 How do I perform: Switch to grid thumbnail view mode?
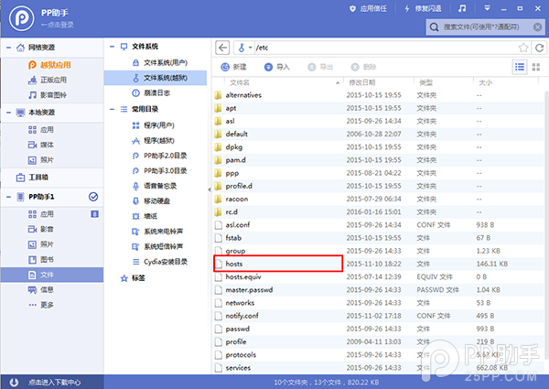(536, 67)
